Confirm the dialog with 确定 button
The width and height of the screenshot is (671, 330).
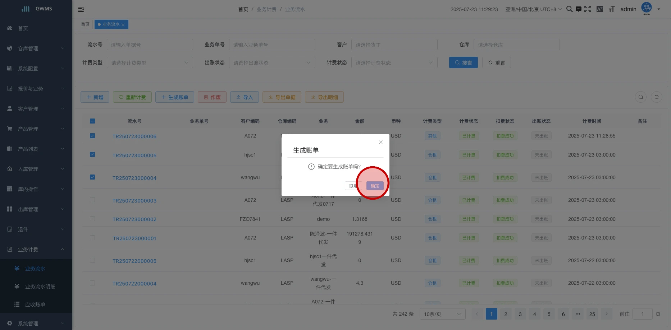point(375,186)
